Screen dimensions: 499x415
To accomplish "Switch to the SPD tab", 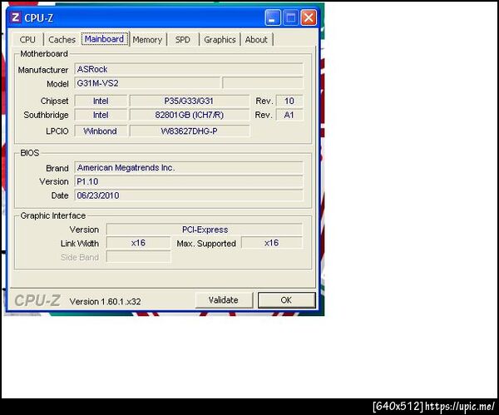I will coord(183,39).
